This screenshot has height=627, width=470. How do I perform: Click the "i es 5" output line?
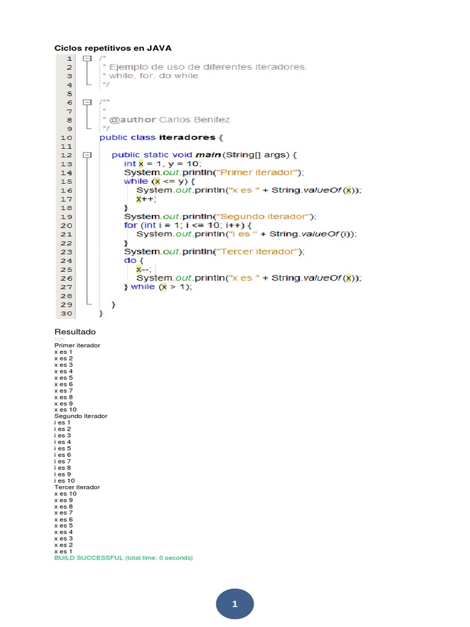coord(62,448)
